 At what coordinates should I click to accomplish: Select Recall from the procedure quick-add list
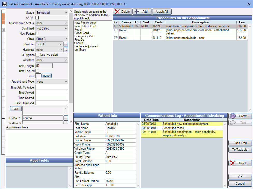[78, 30]
